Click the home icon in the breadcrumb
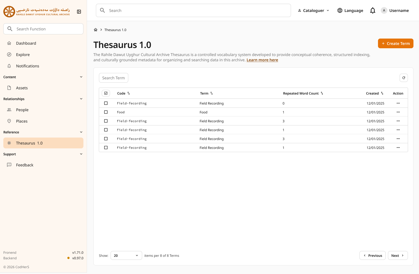The height and width of the screenshot is (274, 419). 96,29
